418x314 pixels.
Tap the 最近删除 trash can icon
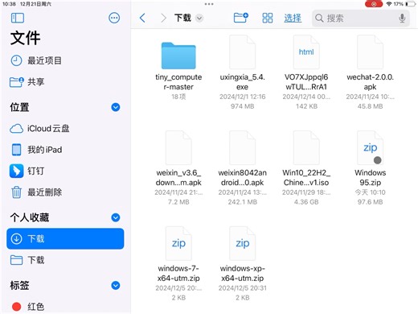tap(16, 192)
